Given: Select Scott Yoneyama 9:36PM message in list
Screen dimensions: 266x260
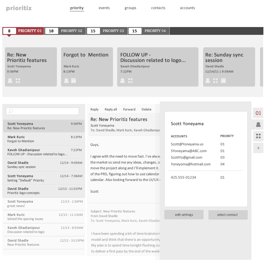Looking at the screenshot, I should pos(44,126).
